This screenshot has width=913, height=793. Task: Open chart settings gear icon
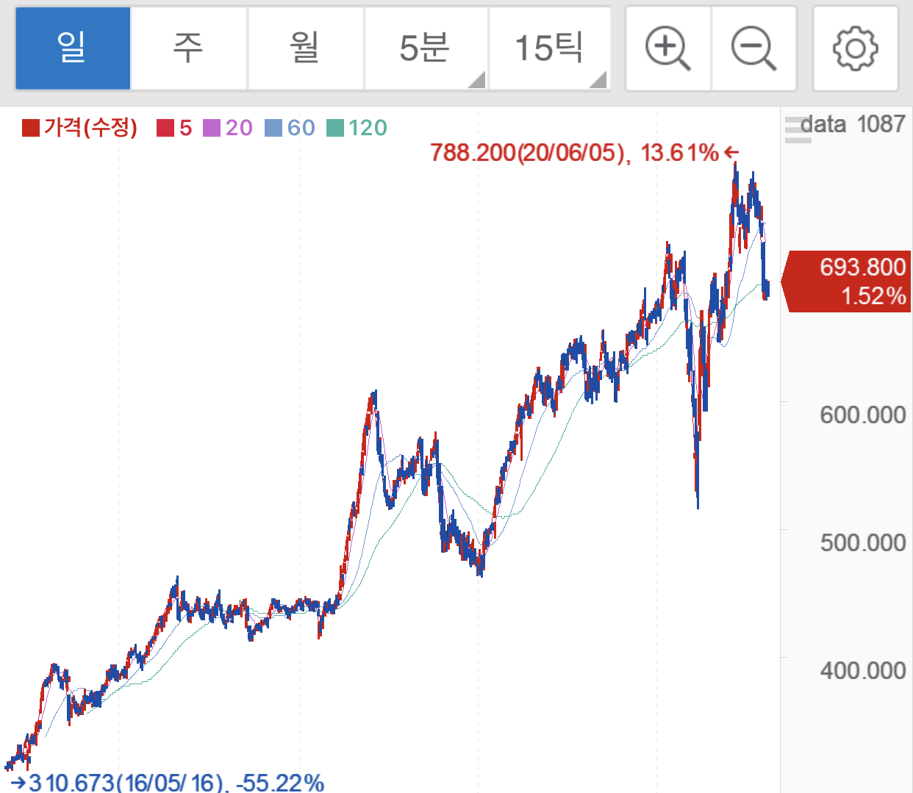click(x=855, y=49)
